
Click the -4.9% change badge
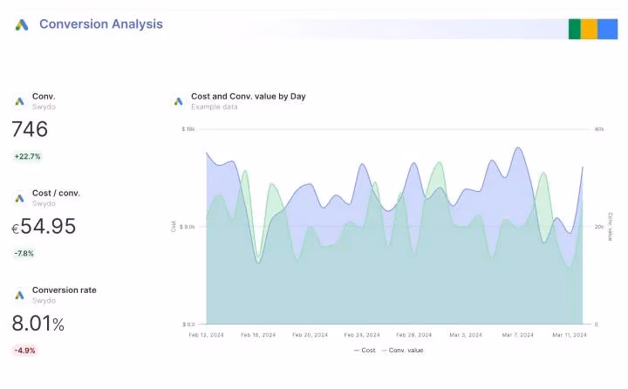tap(24, 351)
